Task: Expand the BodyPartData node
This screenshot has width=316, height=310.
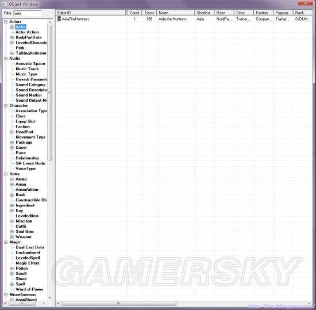Action: click(x=12, y=37)
